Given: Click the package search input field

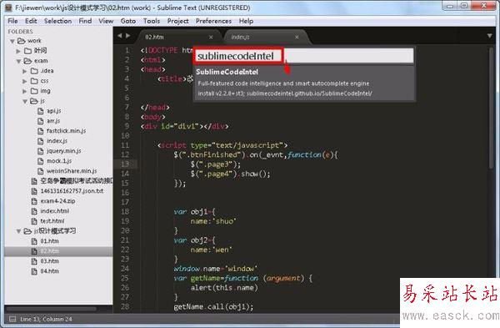Looking at the screenshot, I should 303,56.
